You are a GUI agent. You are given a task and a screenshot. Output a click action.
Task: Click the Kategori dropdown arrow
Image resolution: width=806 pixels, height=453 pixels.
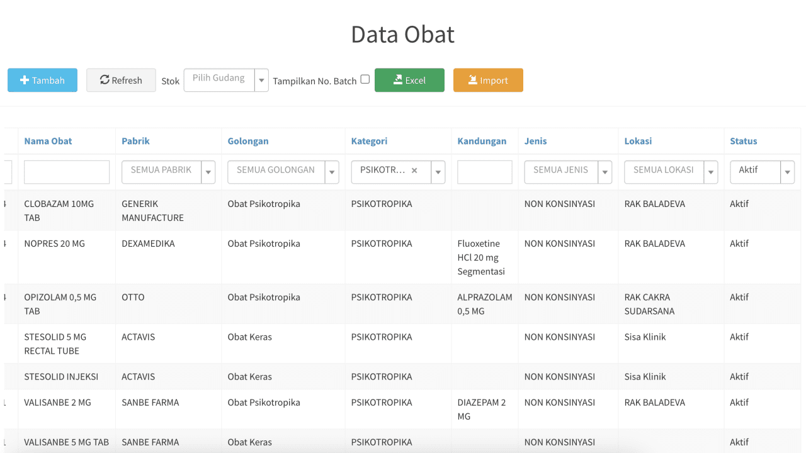click(438, 172)
